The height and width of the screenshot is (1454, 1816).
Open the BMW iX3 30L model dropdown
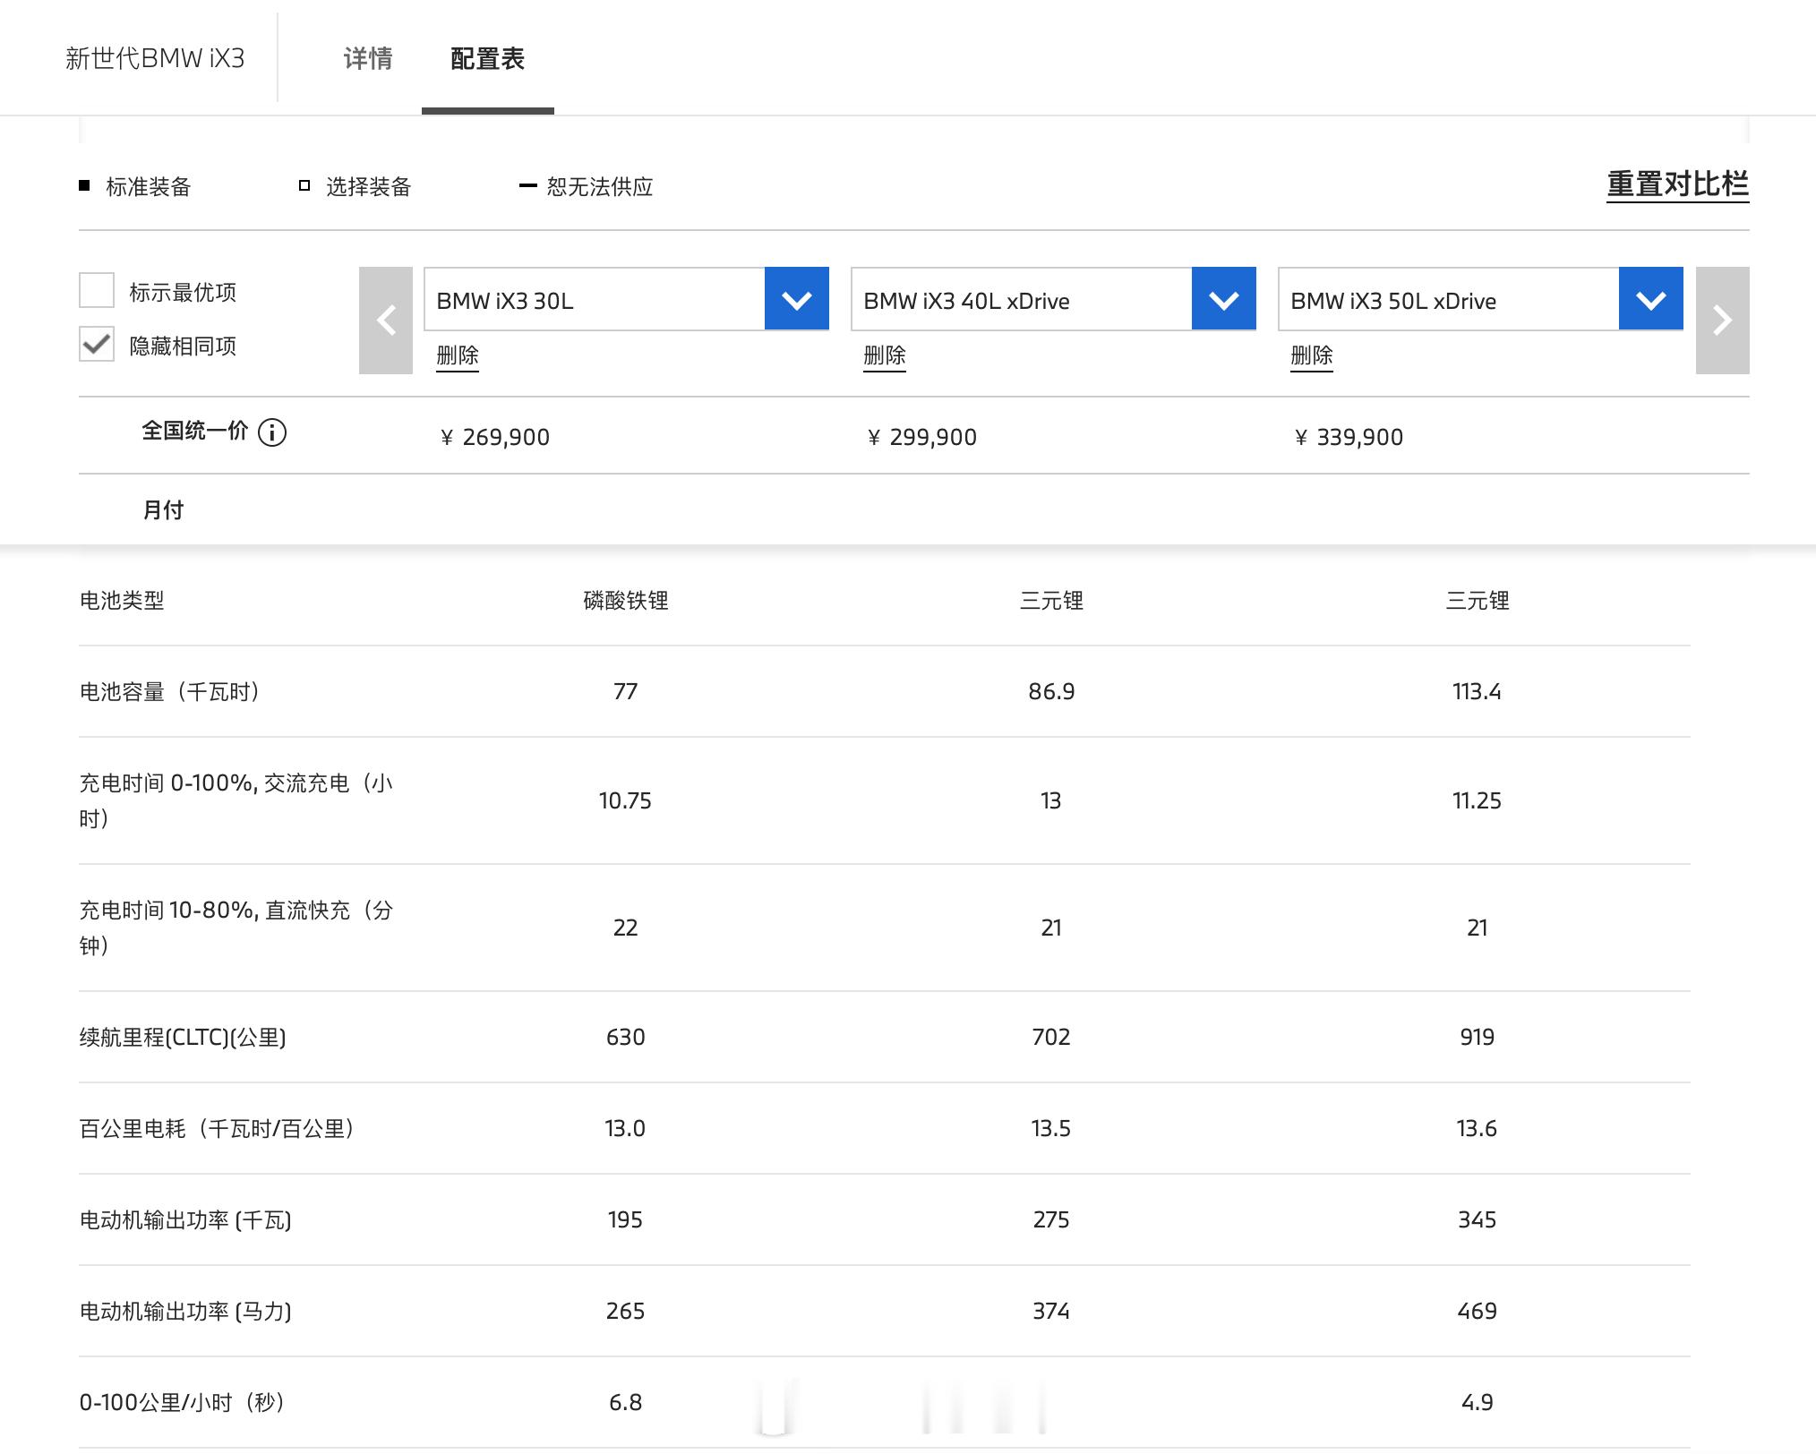click(x=797, y=299)
